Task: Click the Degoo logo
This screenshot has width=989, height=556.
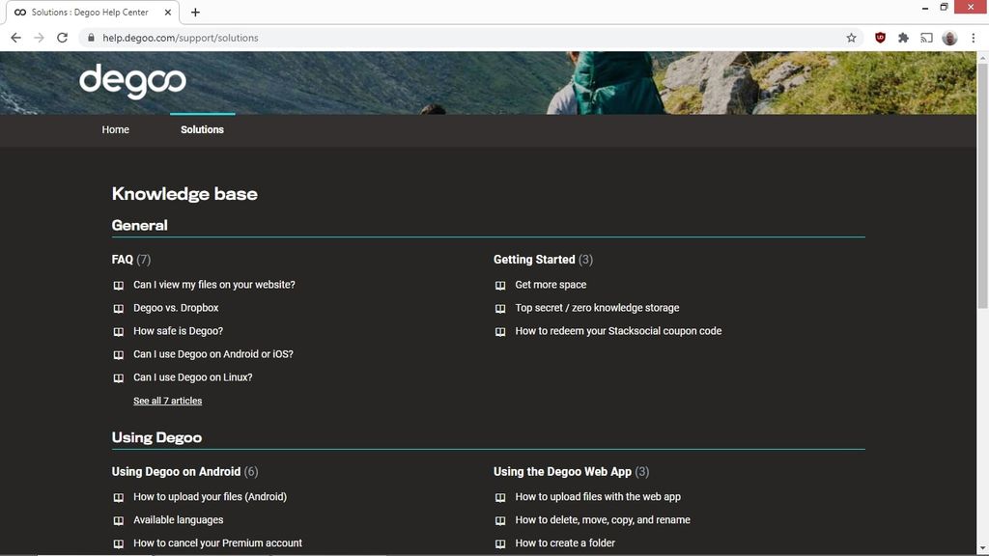Action: (x=131, y=81)
